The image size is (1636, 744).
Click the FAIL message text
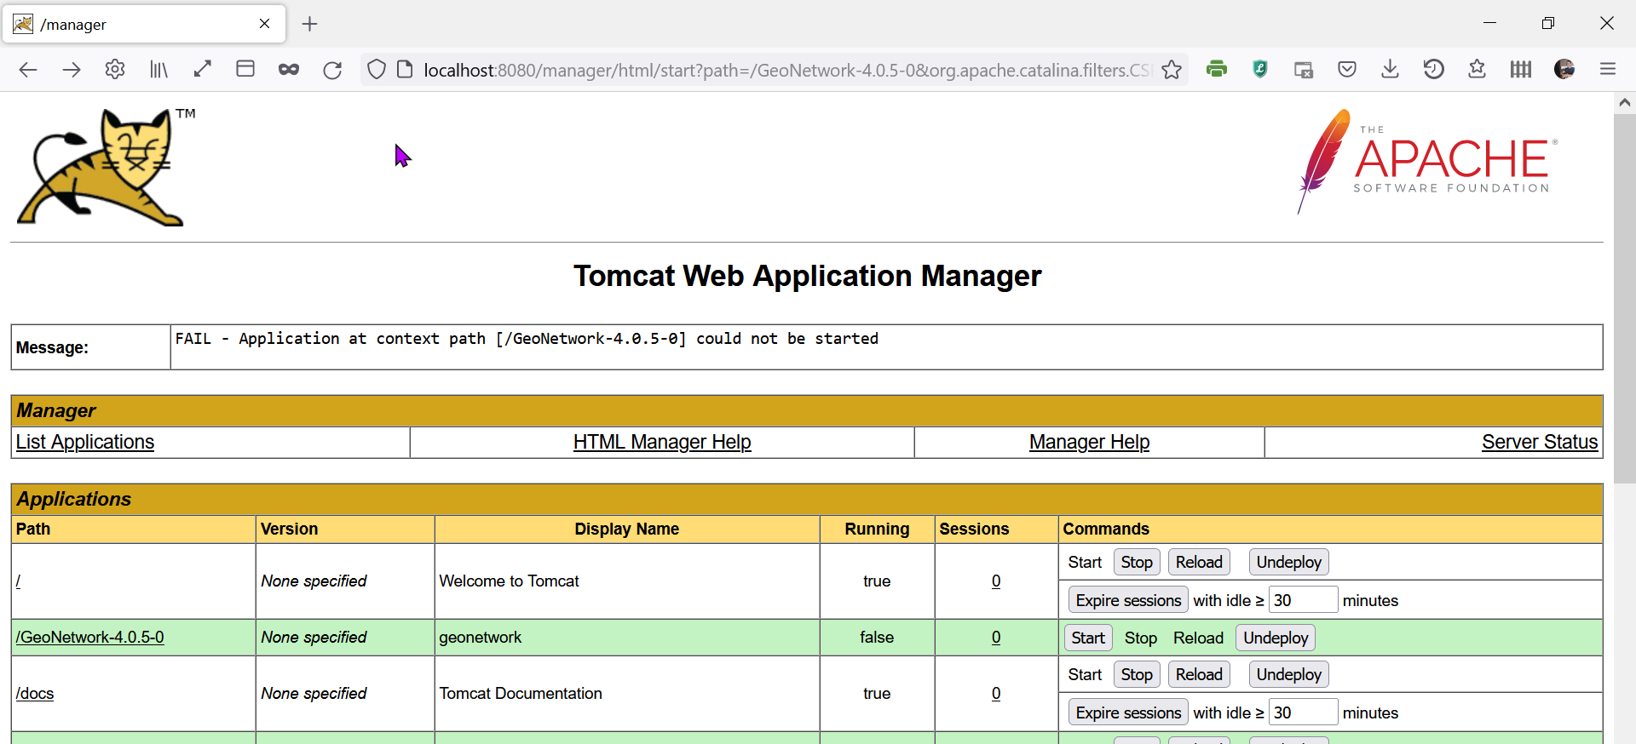[527, 339]
